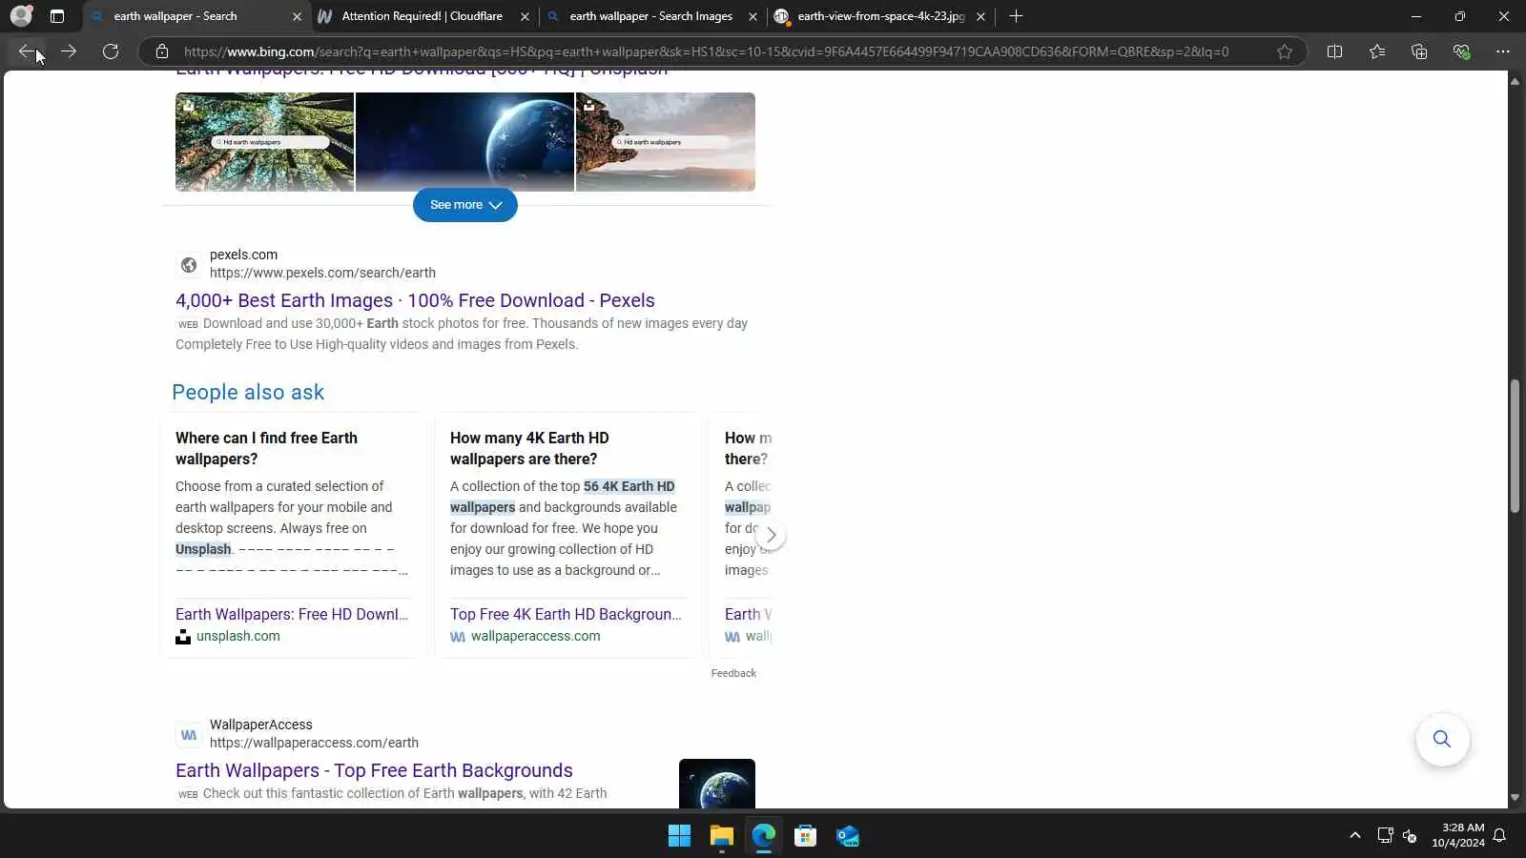This screenshot has height=858, width=1526.
Task: Open tab actions menu
Action: pyautogui.click(x=57, y=16)
